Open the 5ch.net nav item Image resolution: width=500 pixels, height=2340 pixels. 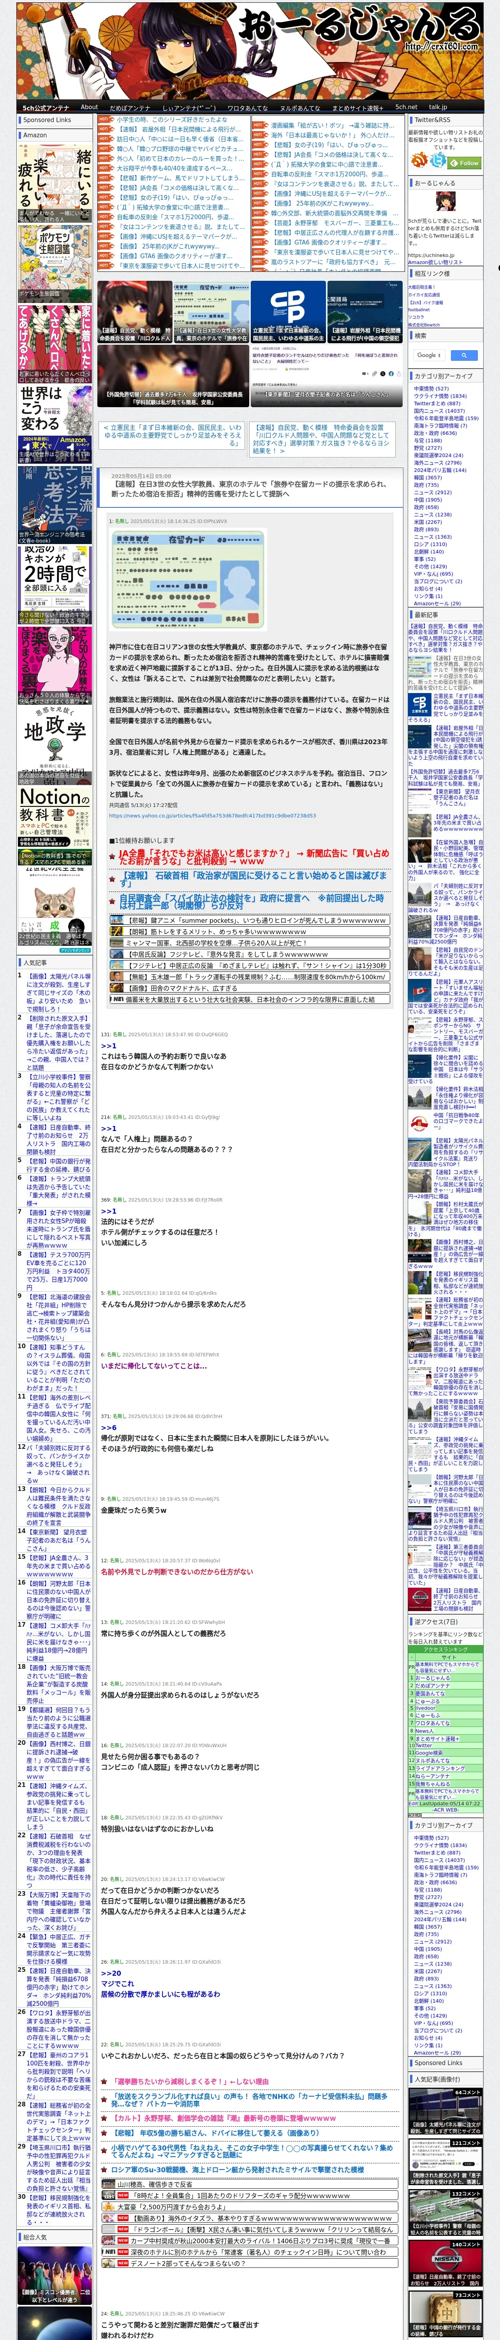[x=407, y=107]
